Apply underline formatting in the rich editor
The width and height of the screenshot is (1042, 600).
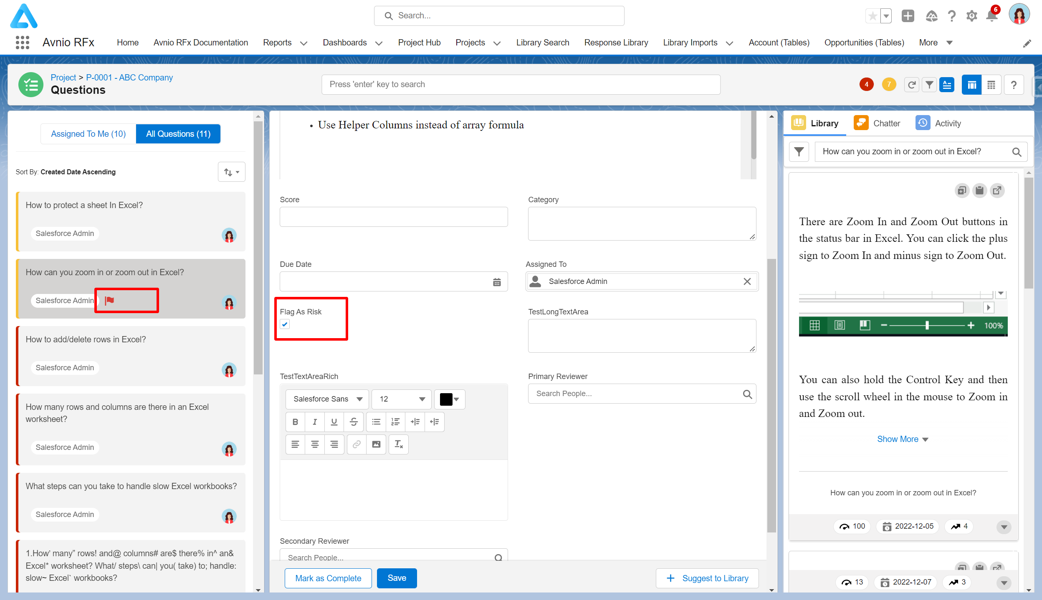click(x=334, y=422)
